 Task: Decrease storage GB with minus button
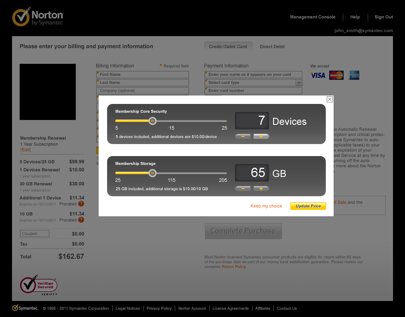tap(243, 189)
